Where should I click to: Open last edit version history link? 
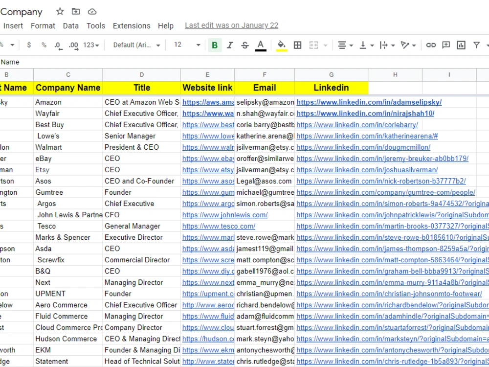click(231, 25)
